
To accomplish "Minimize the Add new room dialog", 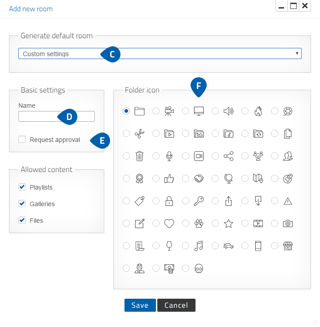I will [x=281, y=6].
